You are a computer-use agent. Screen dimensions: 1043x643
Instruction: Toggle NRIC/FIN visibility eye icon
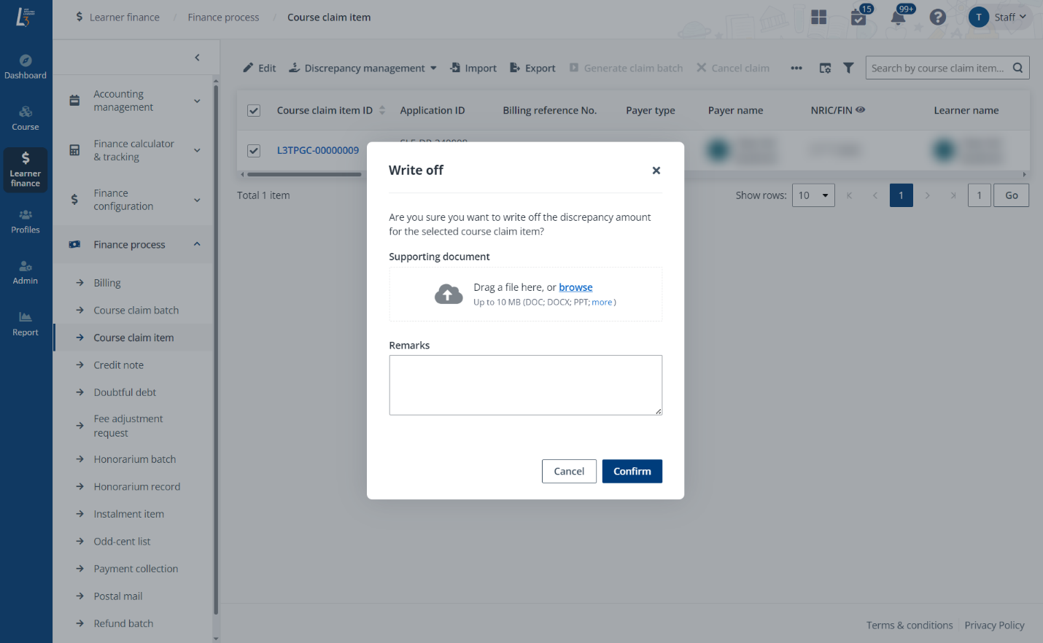[x=861, y=110]
